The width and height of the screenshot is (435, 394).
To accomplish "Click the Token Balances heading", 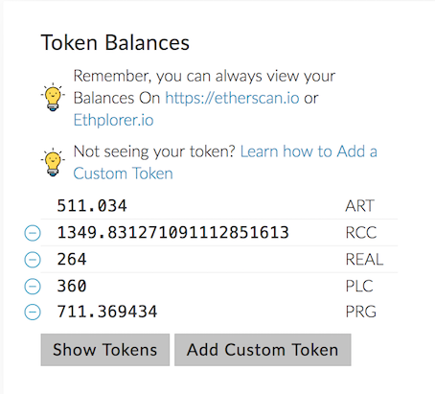I will pos(115,42).
